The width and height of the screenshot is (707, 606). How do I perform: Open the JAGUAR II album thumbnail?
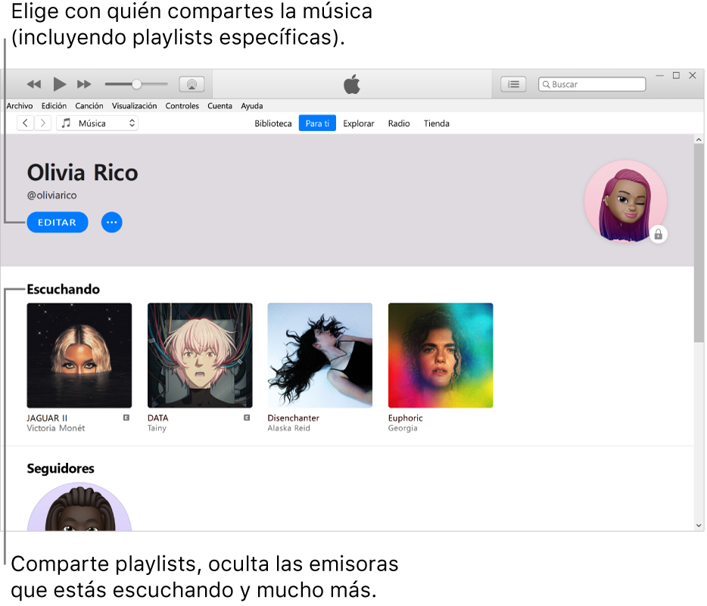point(79,355)
